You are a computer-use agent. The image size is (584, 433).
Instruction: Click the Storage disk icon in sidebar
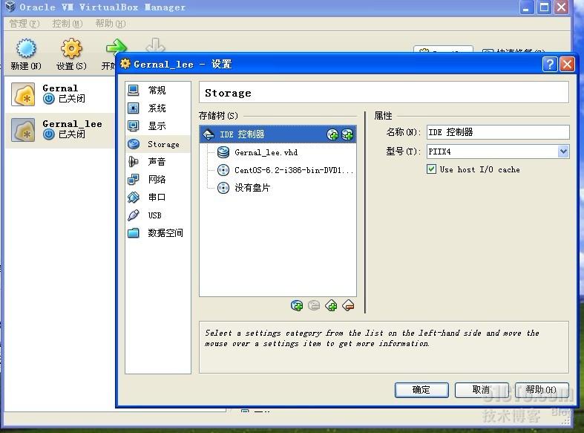[x=134, y=144]
